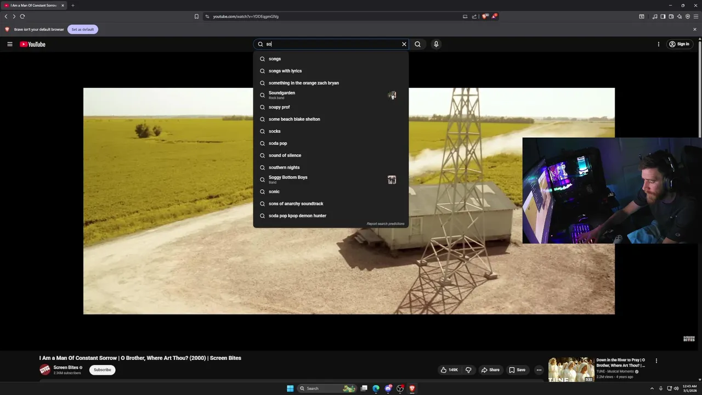
Task: Open the Brave Wallet icon
Action: [x=671, y=16]
